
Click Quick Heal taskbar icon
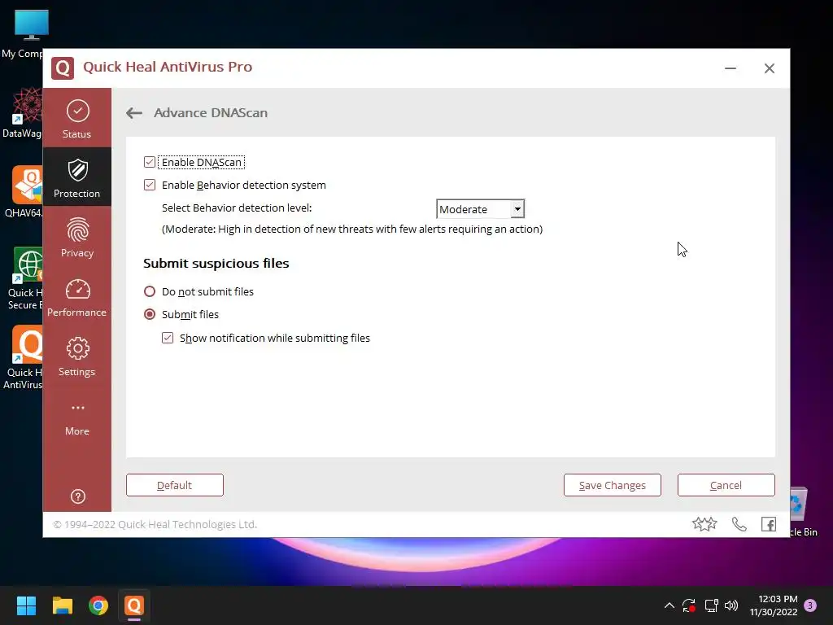tap(134, 605)
